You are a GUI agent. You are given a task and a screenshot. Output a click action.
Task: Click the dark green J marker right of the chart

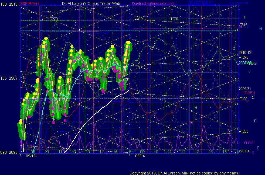tap(250, 71)
